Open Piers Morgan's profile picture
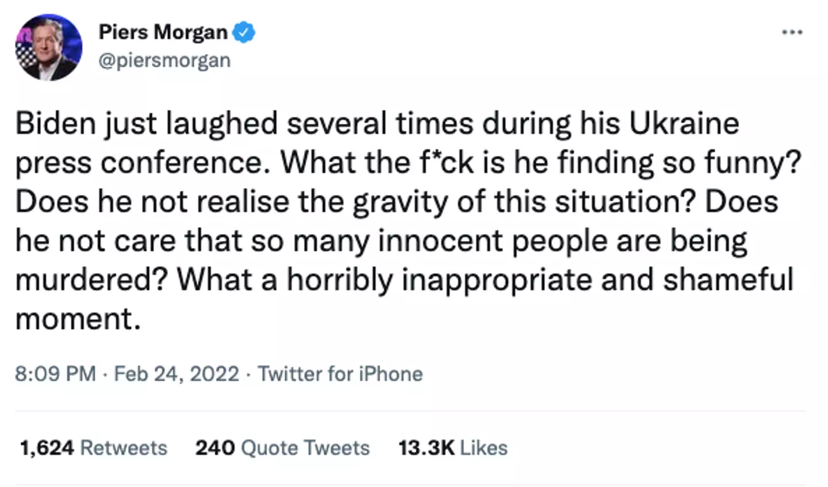 pyautogui.click(x=48, y=47)
